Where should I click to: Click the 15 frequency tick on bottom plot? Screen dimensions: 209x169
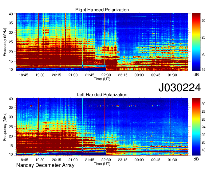click(11, 146)
